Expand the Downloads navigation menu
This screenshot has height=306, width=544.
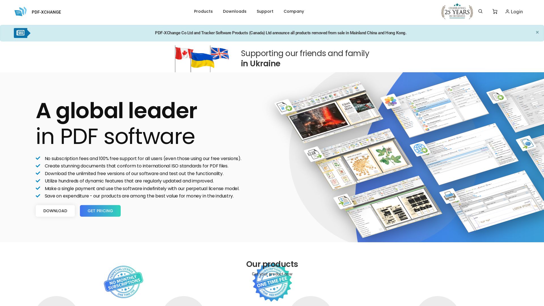(x=235, y=11)
